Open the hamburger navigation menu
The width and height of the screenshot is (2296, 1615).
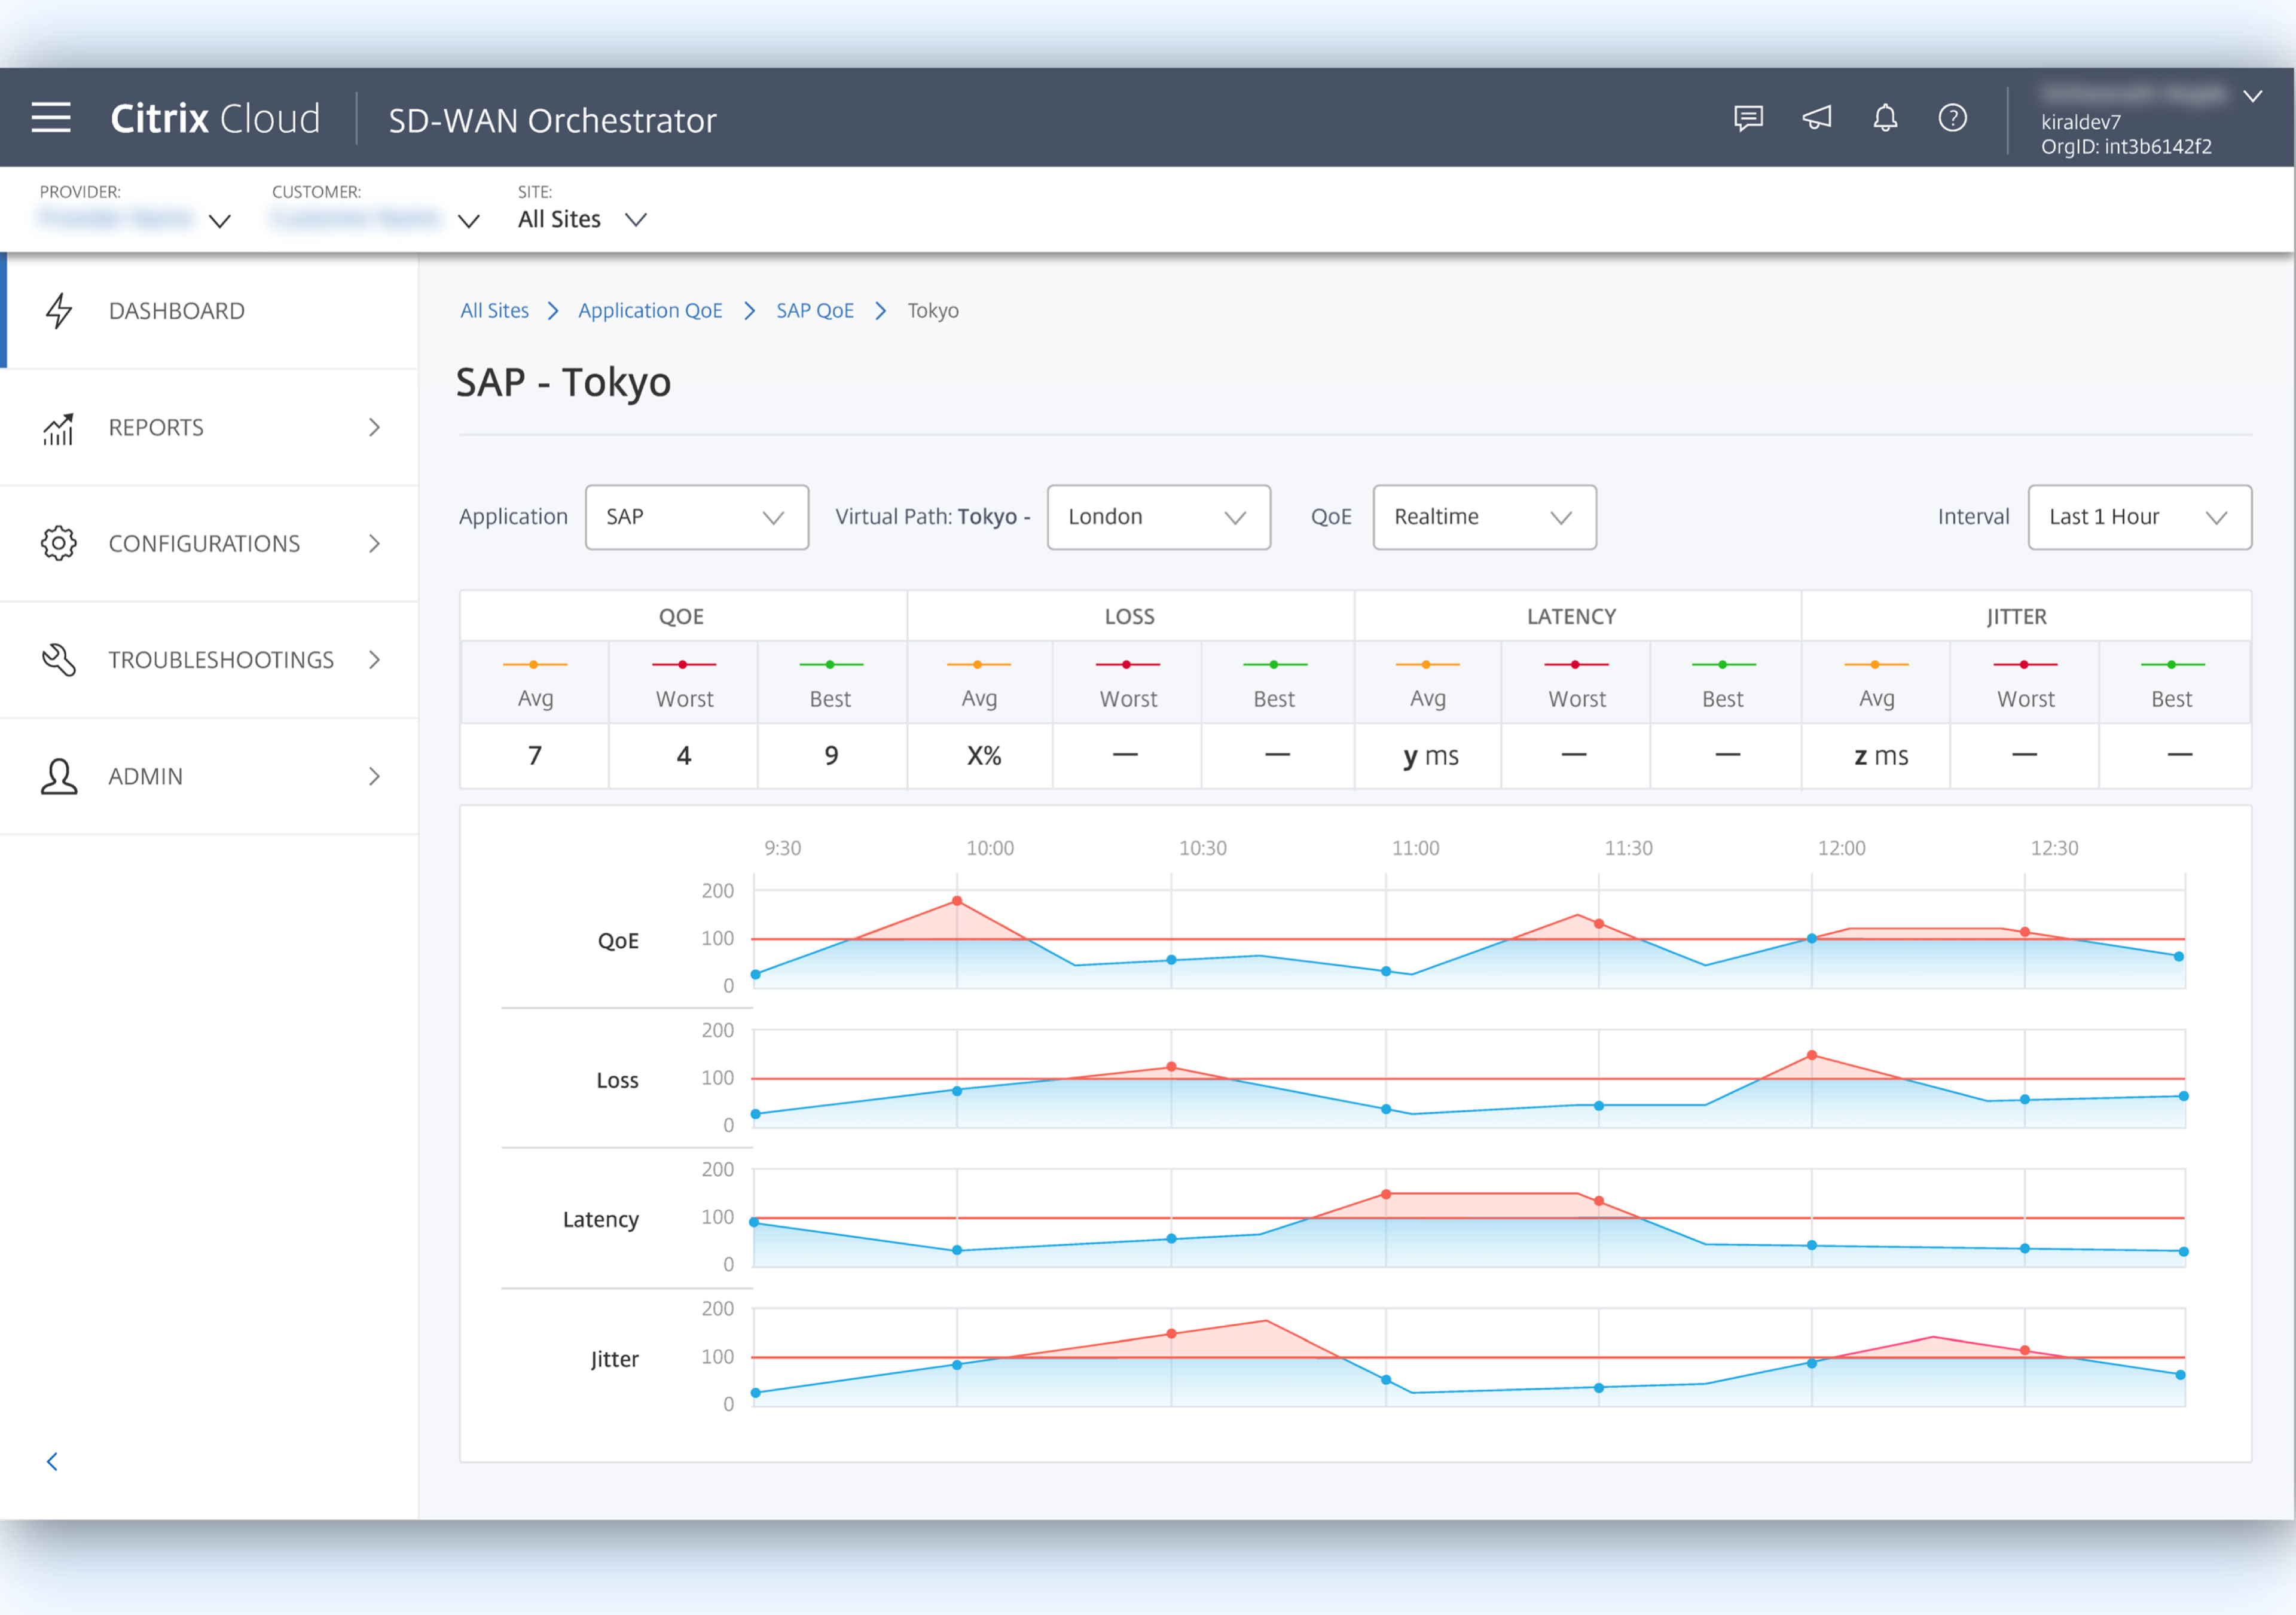(x=51, y=118)
